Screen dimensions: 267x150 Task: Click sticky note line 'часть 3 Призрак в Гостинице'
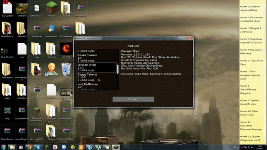tap(251, 30)
